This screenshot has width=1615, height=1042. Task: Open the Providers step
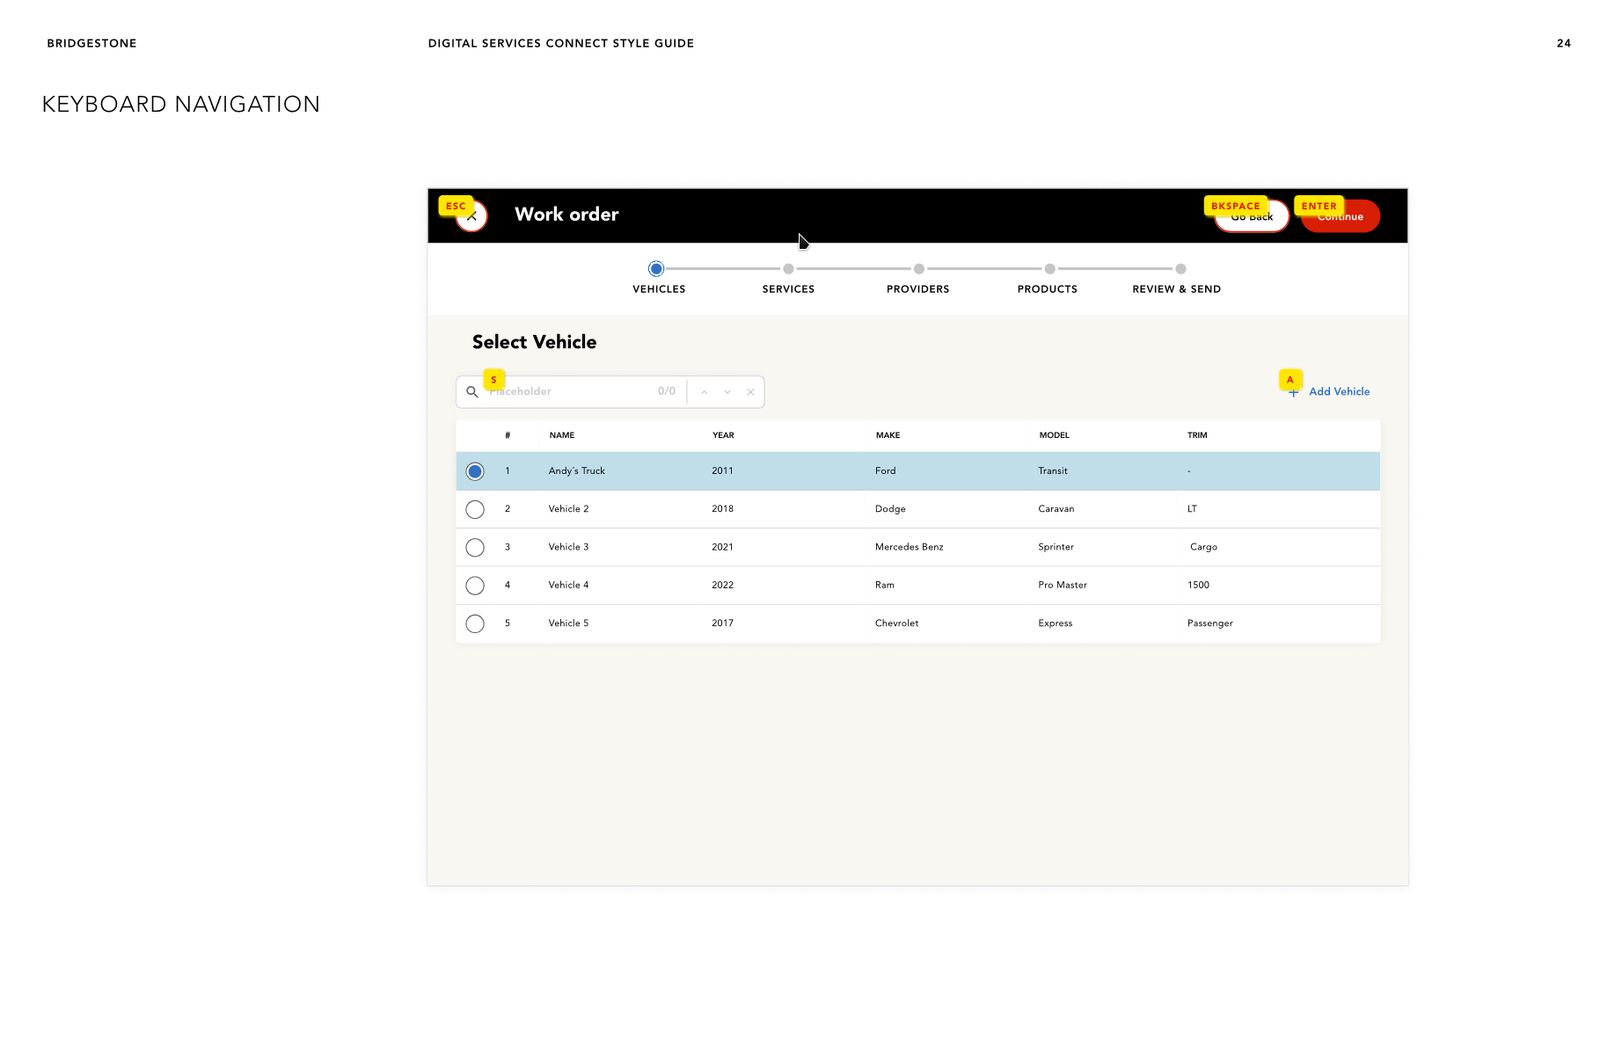click(918, 269)
